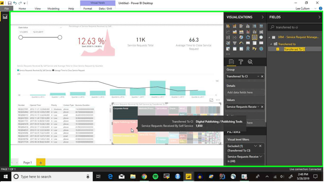This screenshot has width=324, height=182.
Task: Open dropdown on Service Requests Receiv value field
Action: tap(258, 107)
